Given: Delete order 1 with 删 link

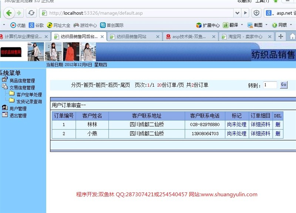Looking at the screenshot, I should point(278,125).
